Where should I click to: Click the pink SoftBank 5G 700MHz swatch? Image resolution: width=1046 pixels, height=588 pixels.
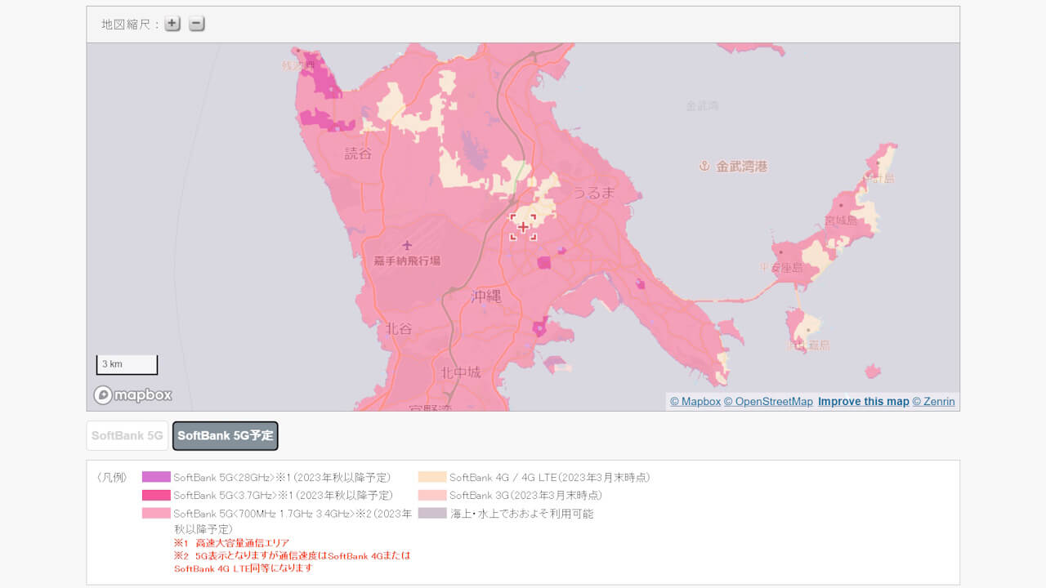click(x=157, y=513)
